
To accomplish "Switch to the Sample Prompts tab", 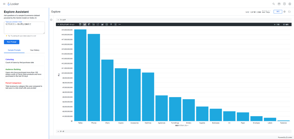I will [x=14, y=50].
